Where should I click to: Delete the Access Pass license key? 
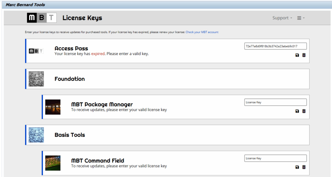(304, 55)
